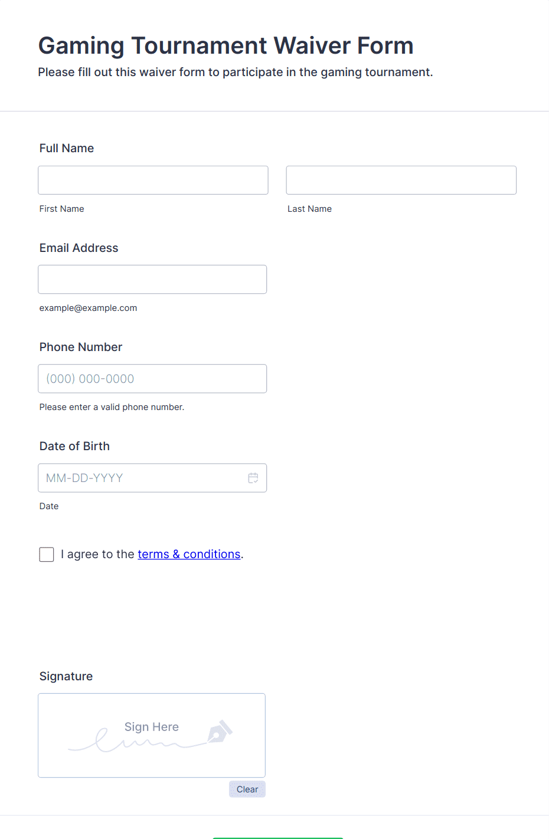Click the 'Phone Number' field label

click(x=81, y=348)
